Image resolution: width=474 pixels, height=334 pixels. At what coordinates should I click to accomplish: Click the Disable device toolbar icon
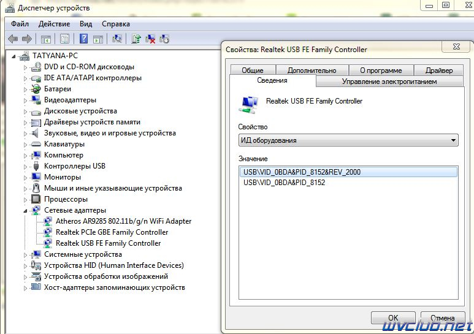tap(164, 39)
